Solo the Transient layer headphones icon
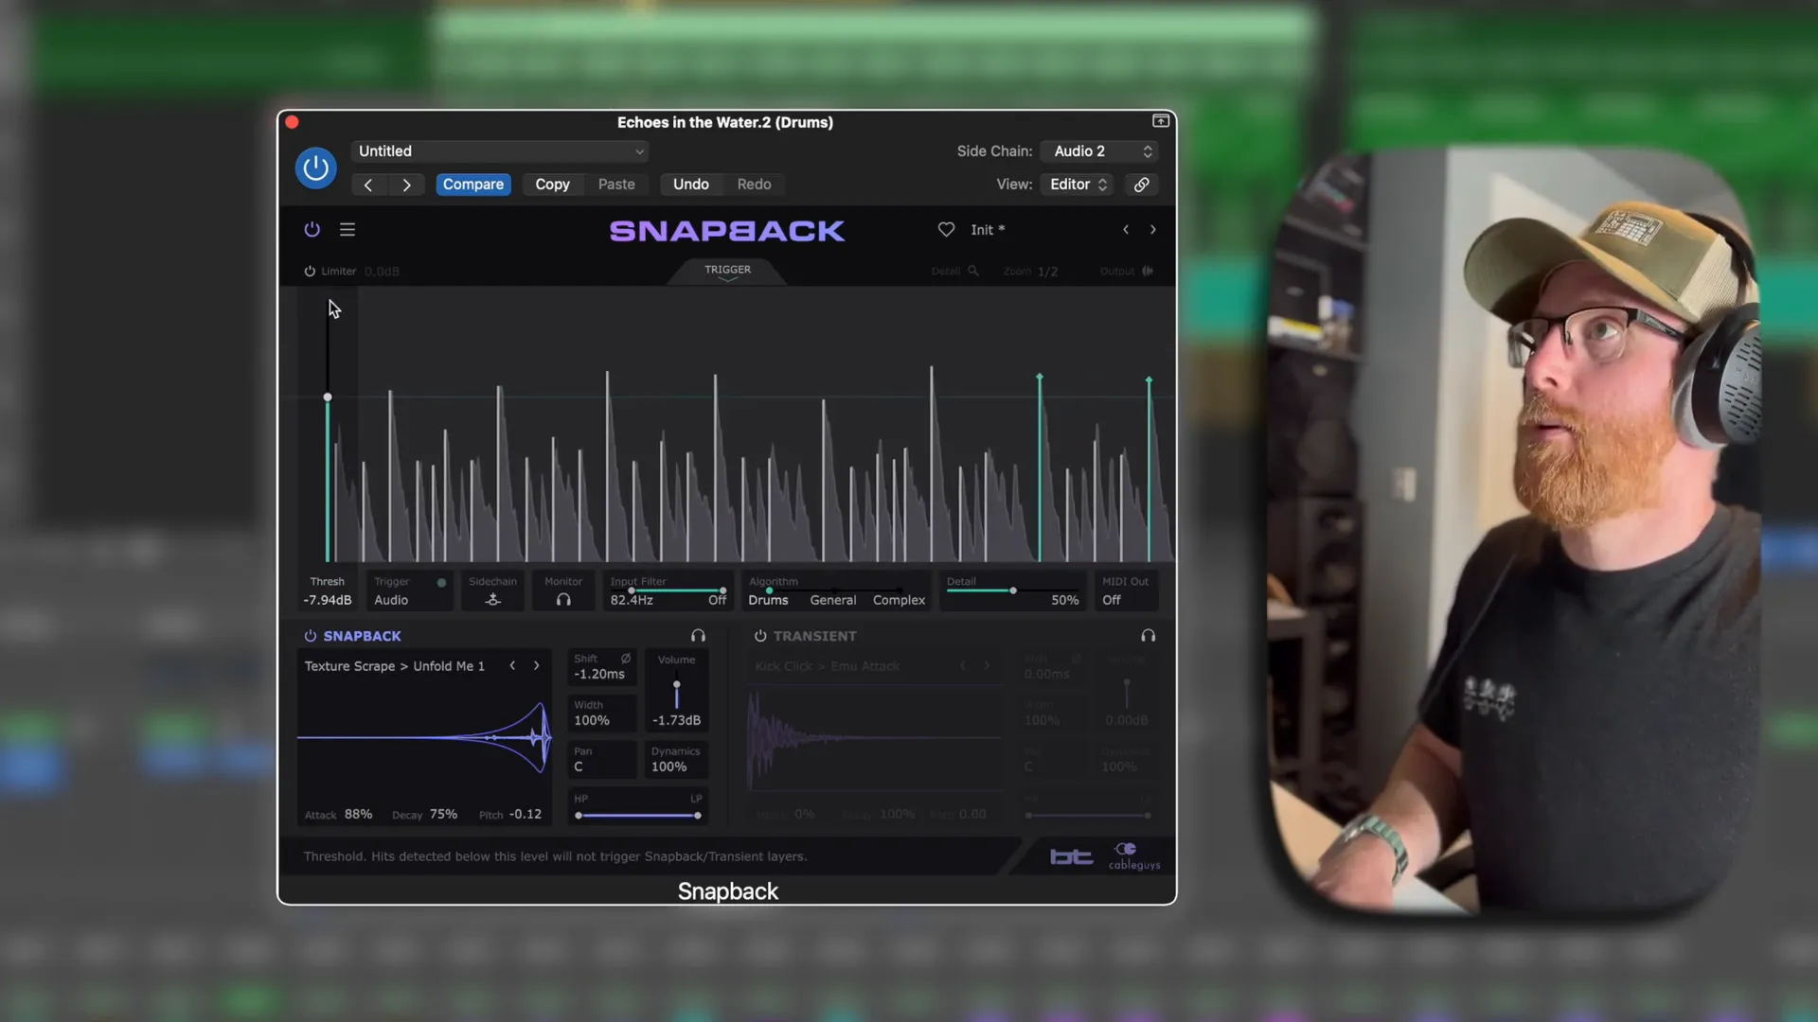Viewport: 1818px width, 1022px height. 1148,636
